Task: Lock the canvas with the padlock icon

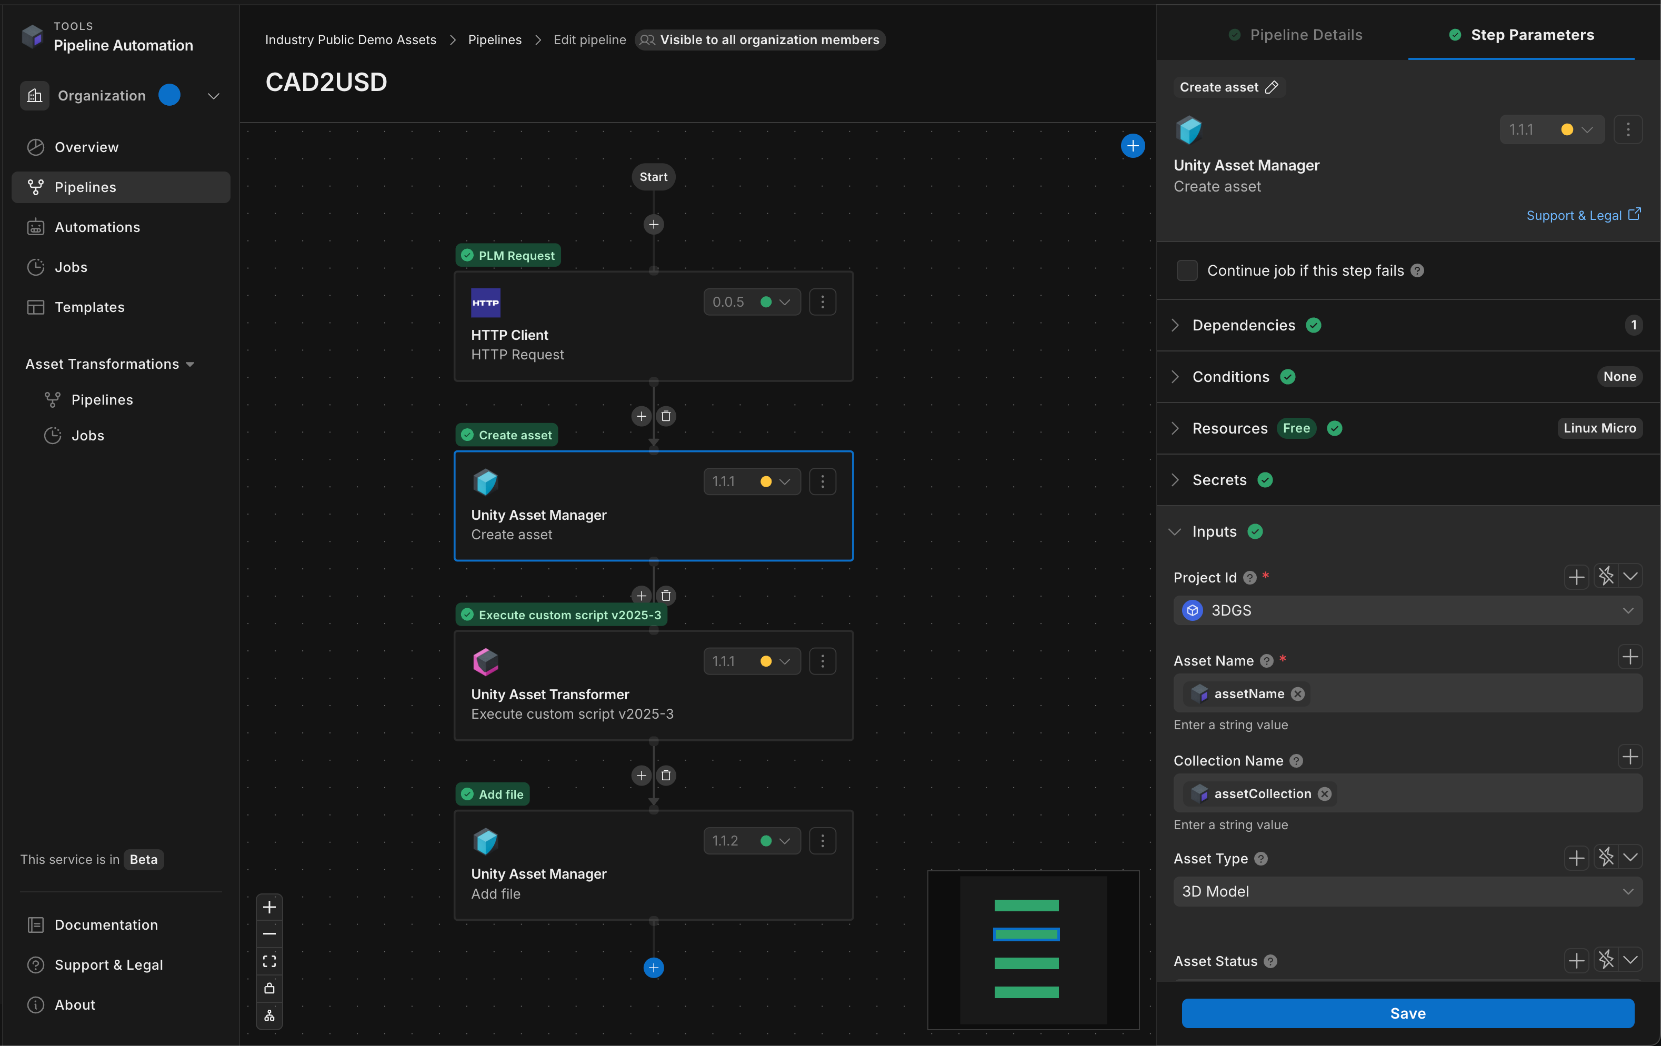Action: (269, 988)
